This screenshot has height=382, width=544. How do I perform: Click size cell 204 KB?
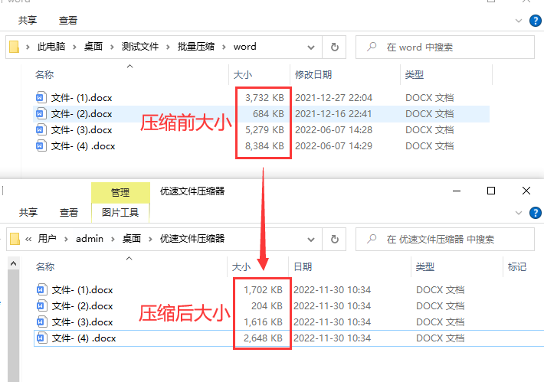(x=267, y=306)
